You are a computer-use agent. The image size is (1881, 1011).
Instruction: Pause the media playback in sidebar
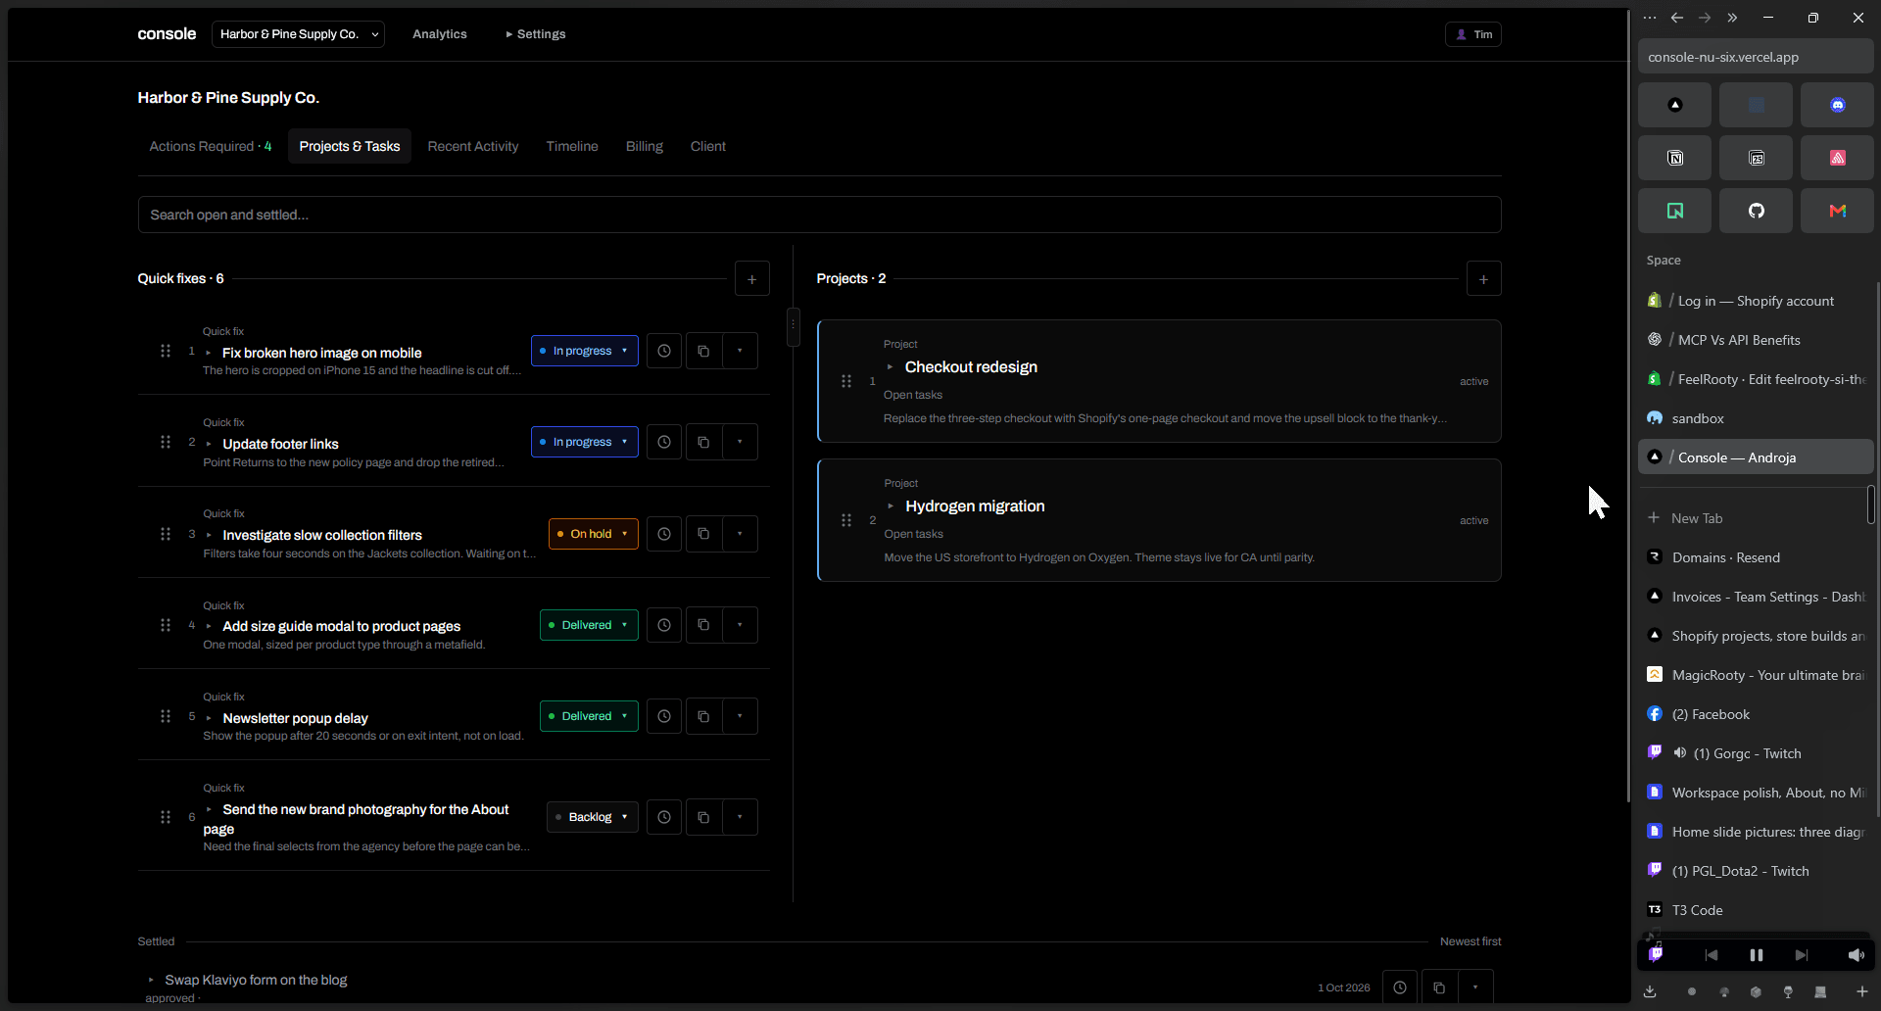(1756, 955)
